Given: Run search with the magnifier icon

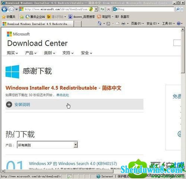Looking at the screenshot, I should coord(178,9).
